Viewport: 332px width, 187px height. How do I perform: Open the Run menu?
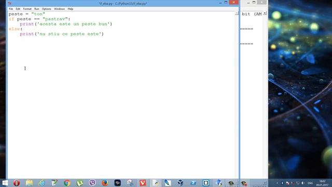click(37, 9)
